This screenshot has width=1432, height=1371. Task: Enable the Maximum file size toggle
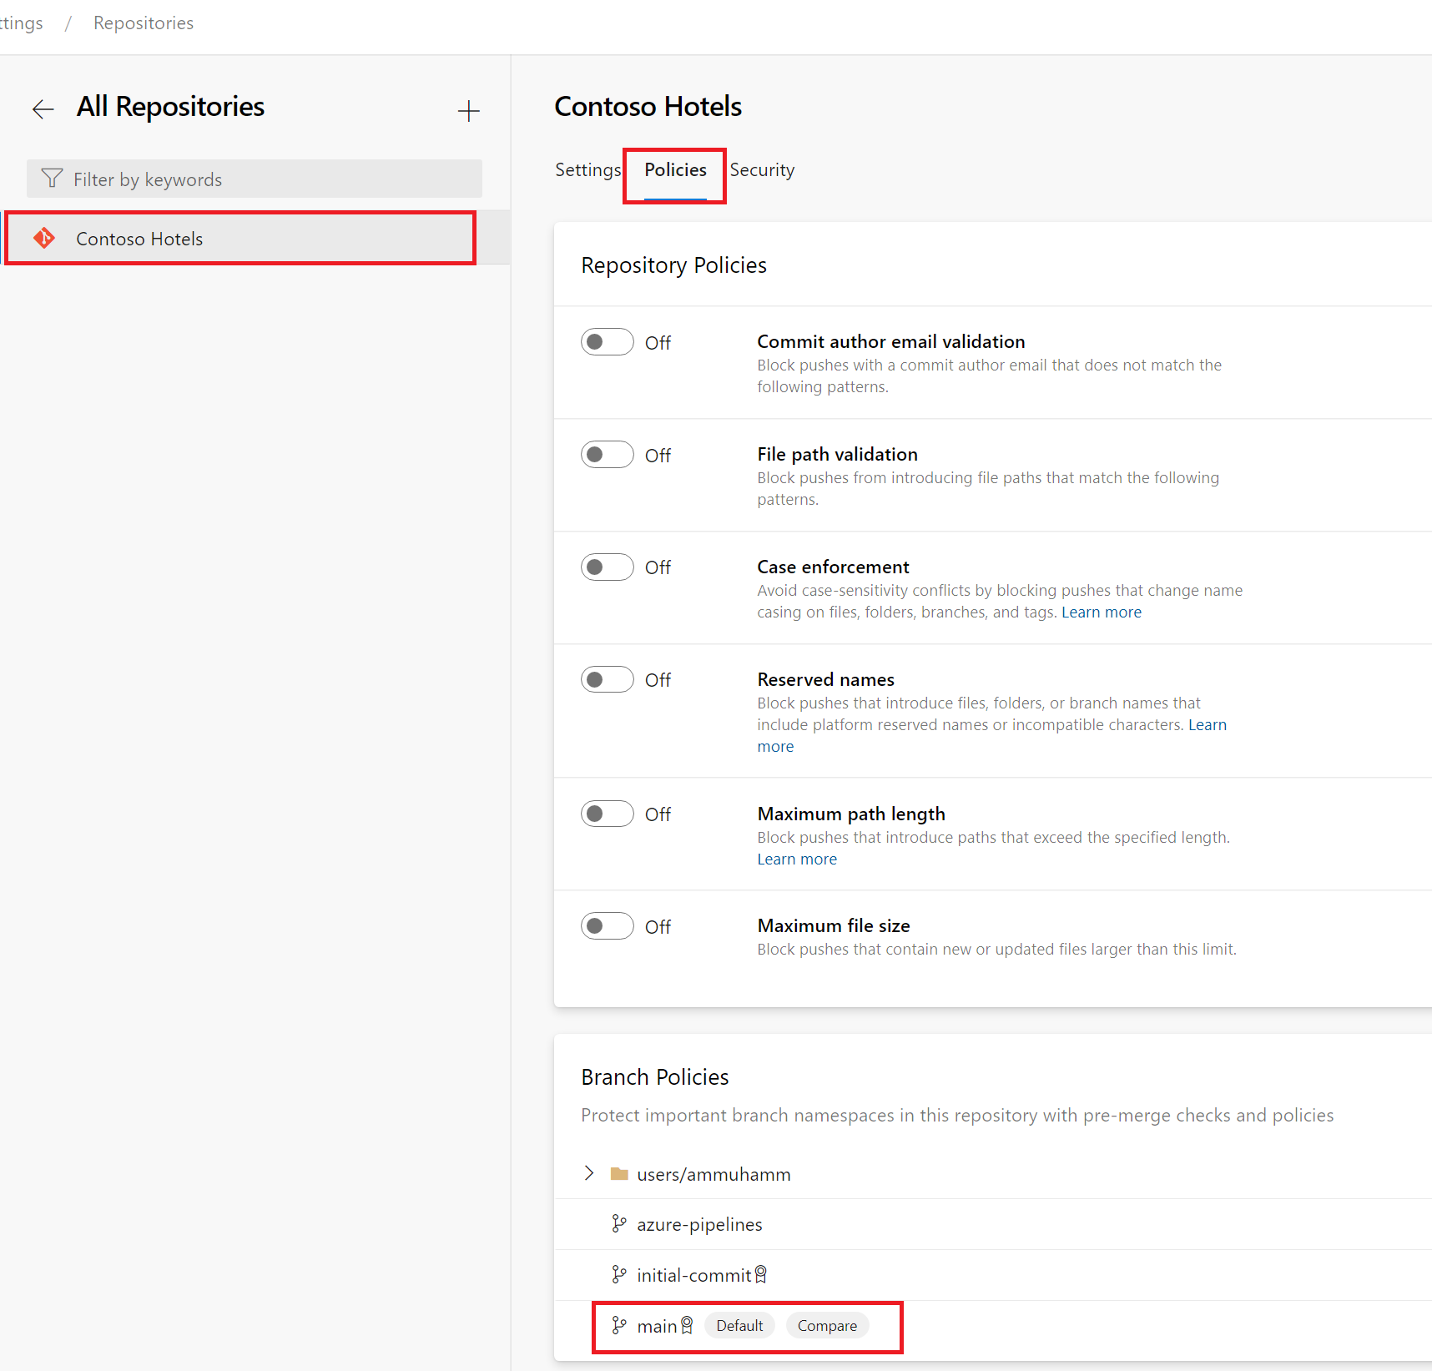[x=608, y=926]
